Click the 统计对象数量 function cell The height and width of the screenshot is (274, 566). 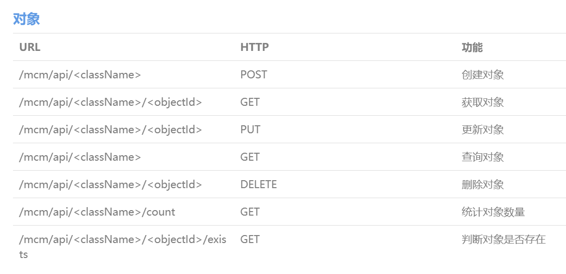tap(493, 212)
